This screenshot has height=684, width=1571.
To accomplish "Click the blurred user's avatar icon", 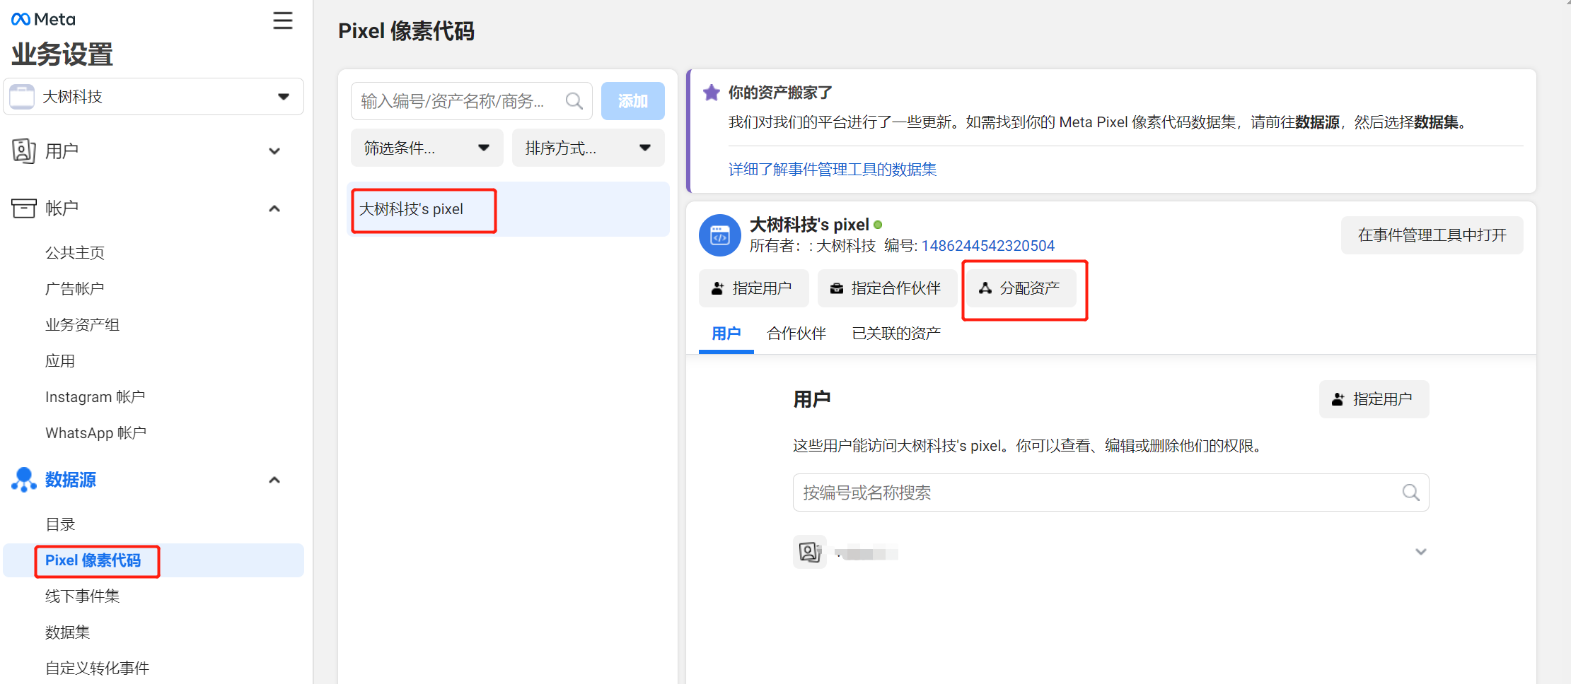I will (810, 552).
